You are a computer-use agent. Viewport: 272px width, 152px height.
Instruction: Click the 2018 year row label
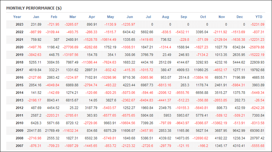click(x=19, y=62)
